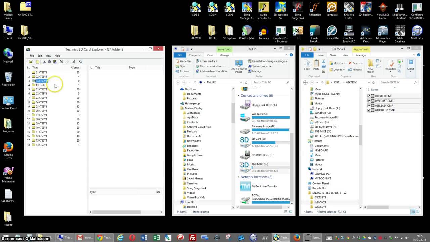The width and height of the screenshot is (430, 242).
Task: Select the 14K7SSY1 folder row
Action: coord(54,145)
